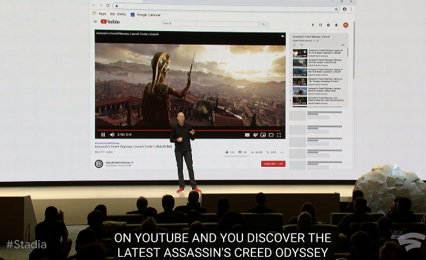
Task: Toggle the playlist loop icon
Action: pyautogui.click(x=295, y=45)
